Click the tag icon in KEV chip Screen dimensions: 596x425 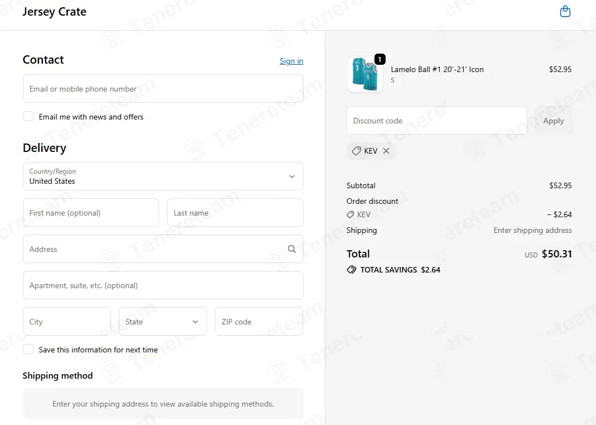pos(356,151)
